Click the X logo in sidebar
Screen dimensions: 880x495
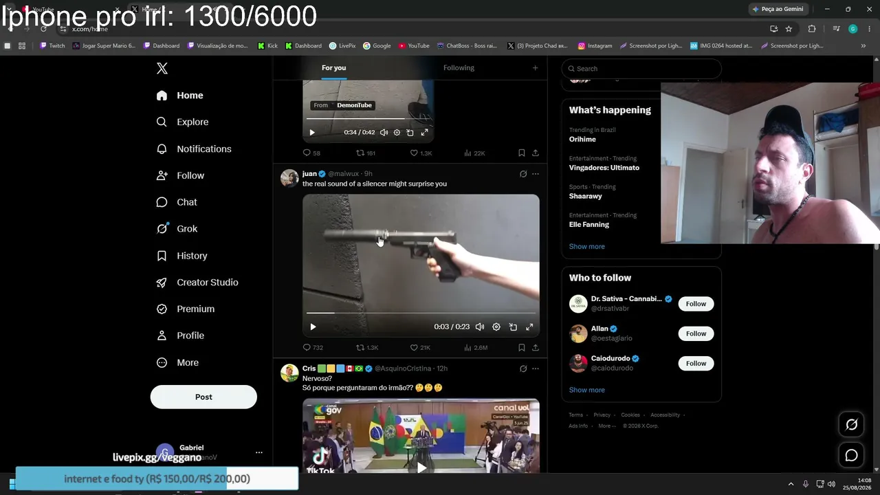click(162, 68)
